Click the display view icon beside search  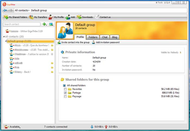click(x=51, y=24)
